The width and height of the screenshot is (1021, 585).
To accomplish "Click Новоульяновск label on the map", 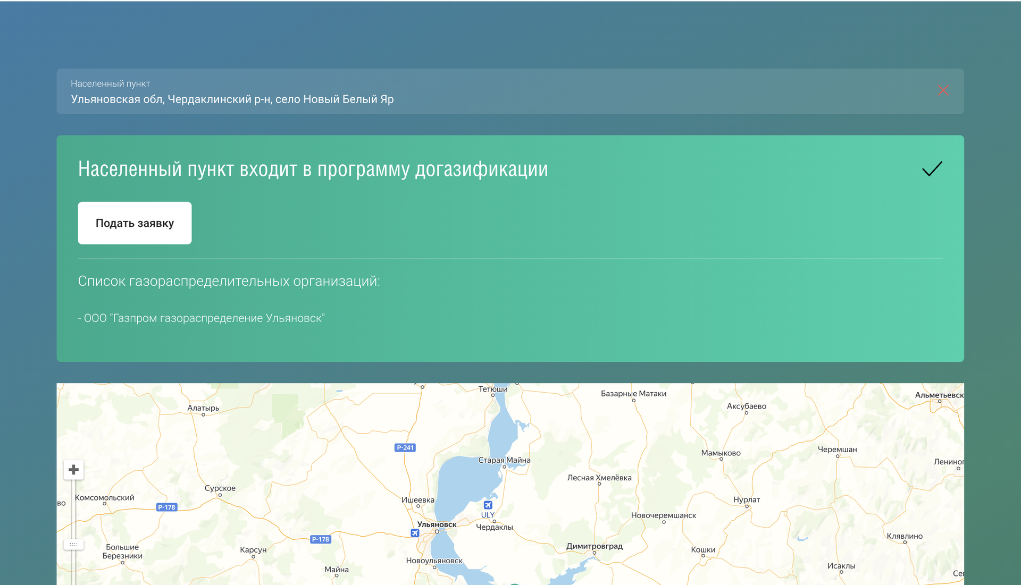I will [434, 561].
